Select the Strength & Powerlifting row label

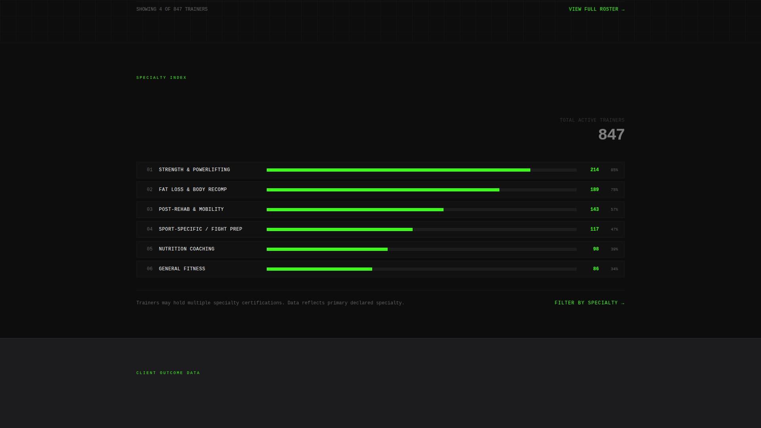pos(194,170)
